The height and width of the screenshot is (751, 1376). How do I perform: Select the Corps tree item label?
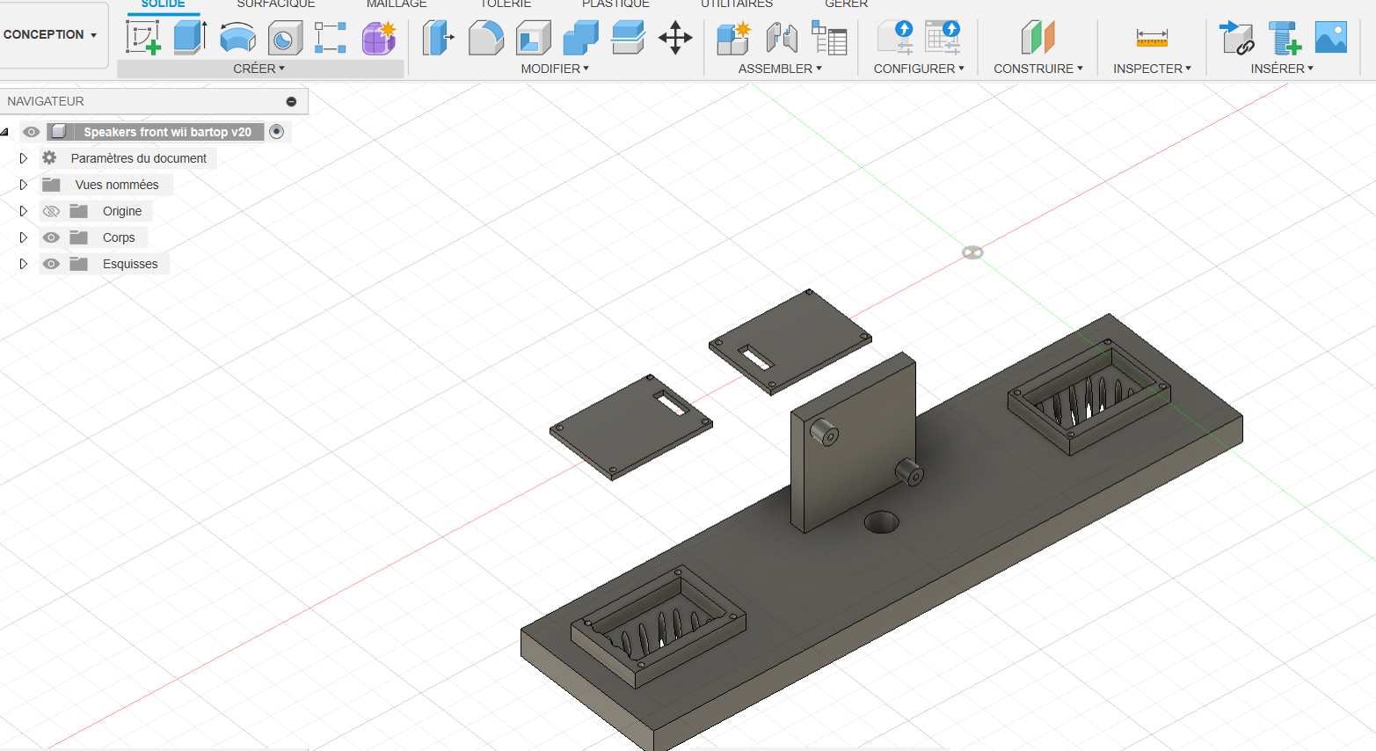(119, 237)
